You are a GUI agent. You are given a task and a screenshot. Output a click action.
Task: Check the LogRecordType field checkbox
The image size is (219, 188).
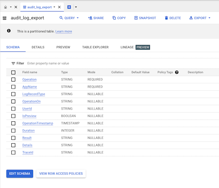click(13, 94)
